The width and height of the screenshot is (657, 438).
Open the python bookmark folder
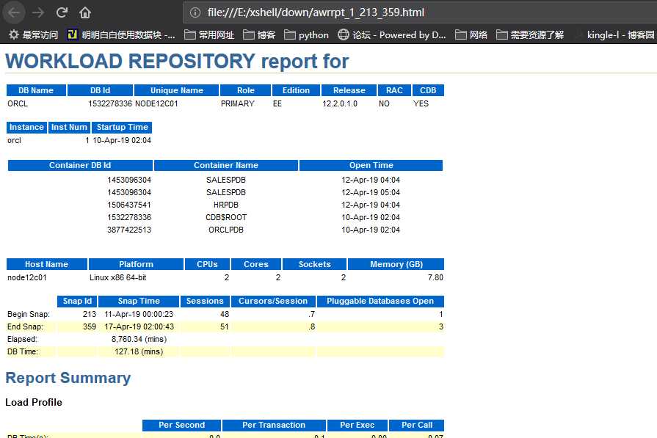(x=306, y=34)
